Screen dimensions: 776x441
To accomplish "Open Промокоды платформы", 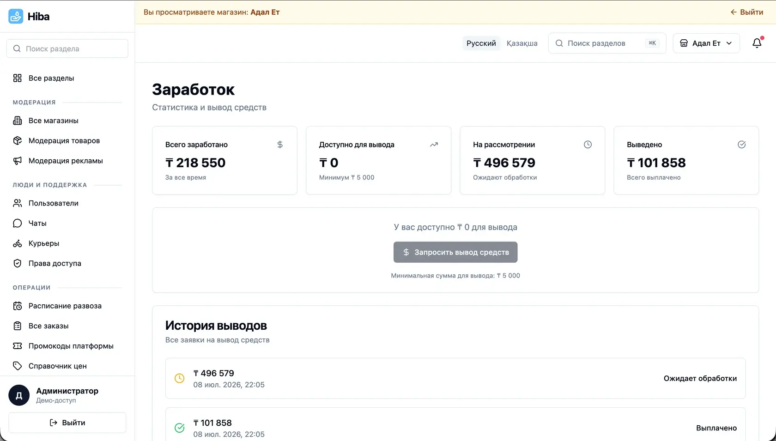I will [x=67, y=346].
